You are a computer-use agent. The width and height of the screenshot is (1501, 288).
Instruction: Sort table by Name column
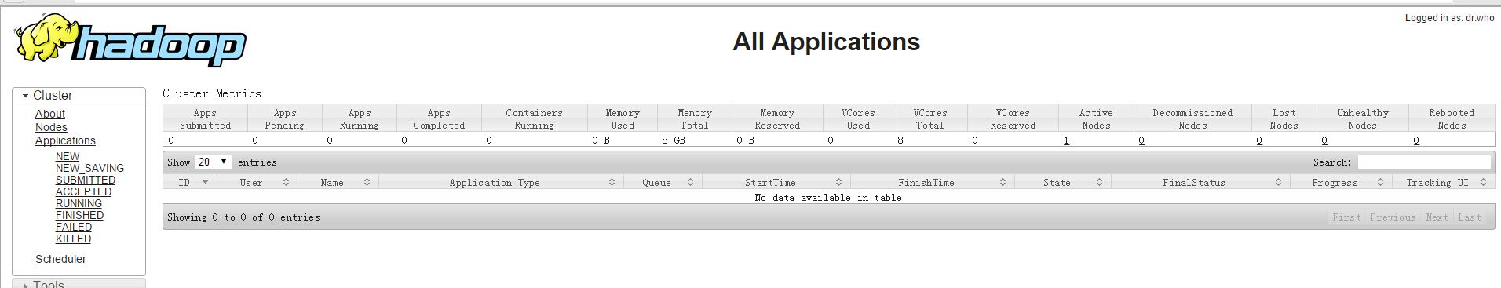pos(338,182)
